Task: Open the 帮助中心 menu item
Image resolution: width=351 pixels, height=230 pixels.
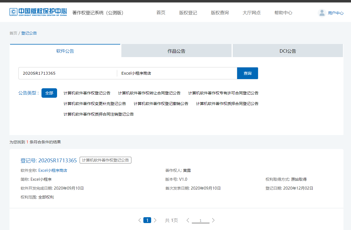Action: coord(283,13)
